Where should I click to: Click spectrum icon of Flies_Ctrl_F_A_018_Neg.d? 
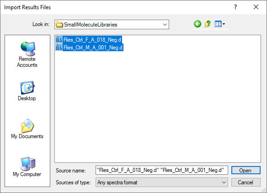[x=59, y=40]
